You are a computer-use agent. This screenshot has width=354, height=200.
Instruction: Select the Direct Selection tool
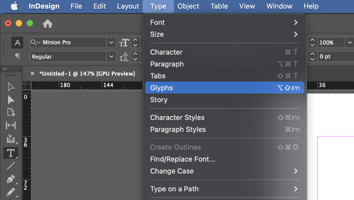pyautogui.click(x=11, y=100)
